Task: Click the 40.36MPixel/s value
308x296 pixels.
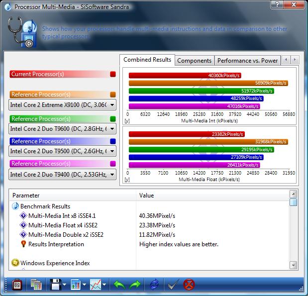Action: point(157,216)
